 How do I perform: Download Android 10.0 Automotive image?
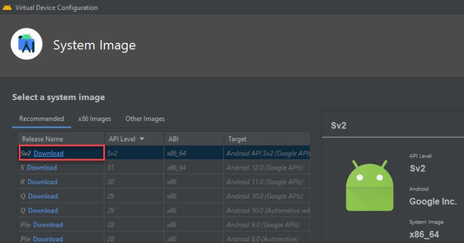pyautogui.click(x=43, y=211)
